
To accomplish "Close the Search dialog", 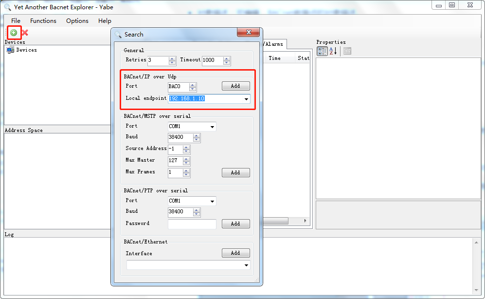I will tap(249, 32).
